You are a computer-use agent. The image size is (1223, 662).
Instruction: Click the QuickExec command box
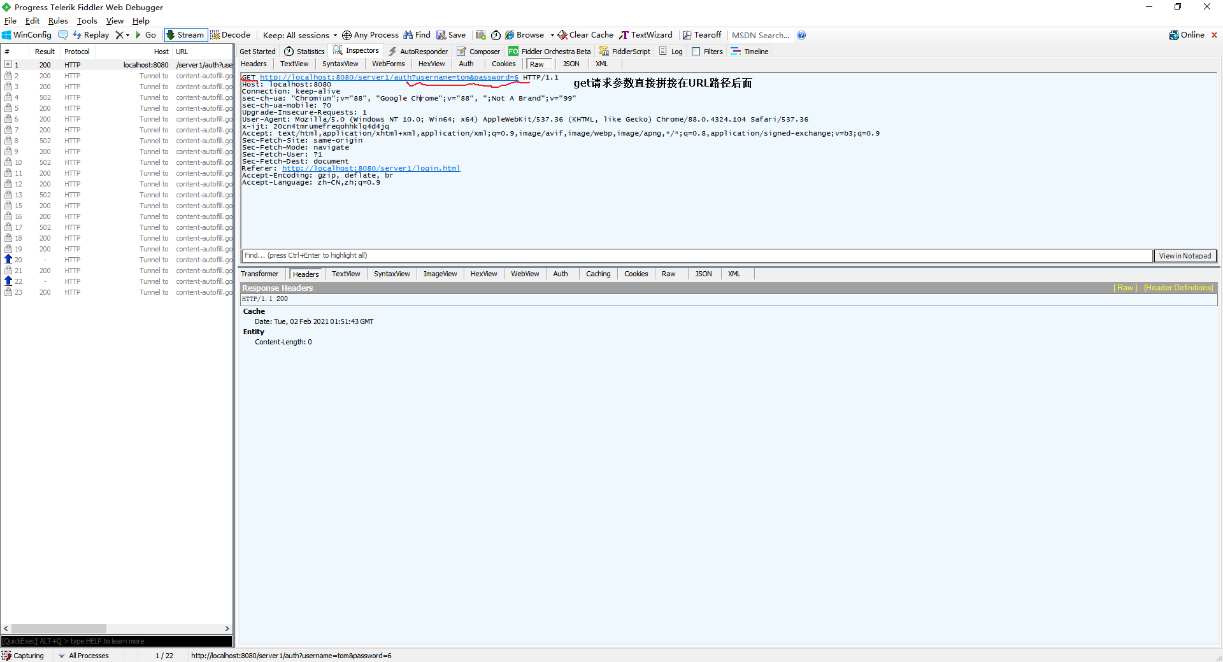[117, 641]
